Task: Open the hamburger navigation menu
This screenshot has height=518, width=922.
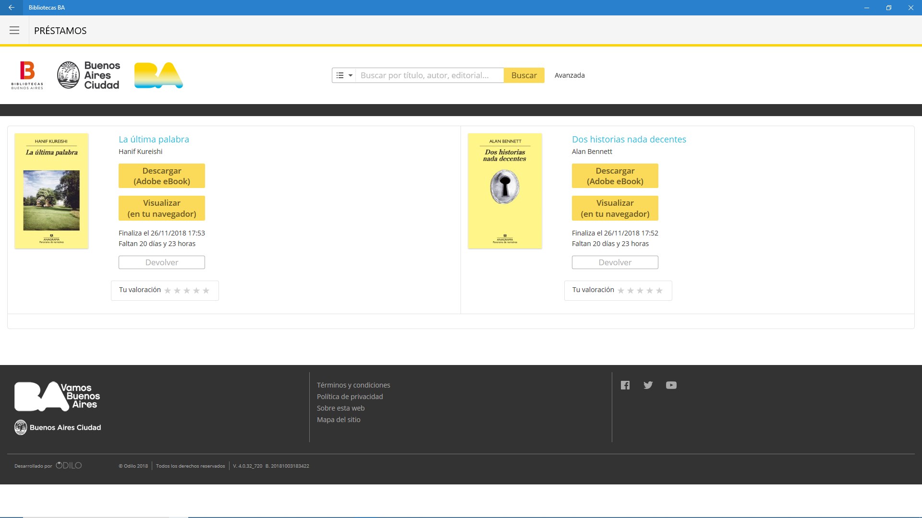Action: pos(14,31)
